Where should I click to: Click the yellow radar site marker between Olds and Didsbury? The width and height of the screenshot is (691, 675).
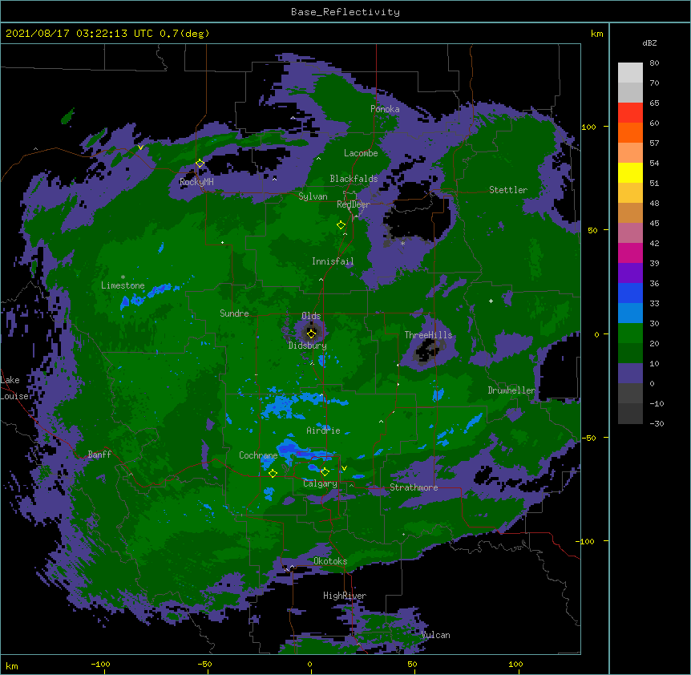coord(311,333)
